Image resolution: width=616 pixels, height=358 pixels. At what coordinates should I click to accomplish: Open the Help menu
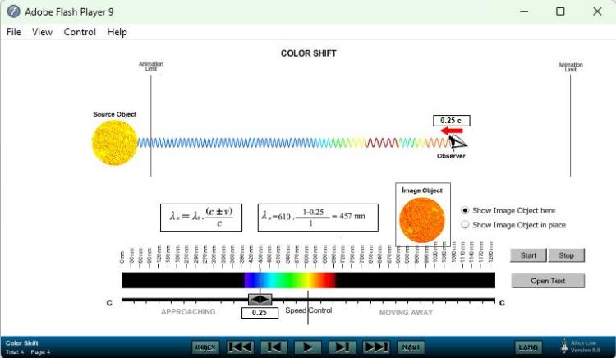click(117, 32)
